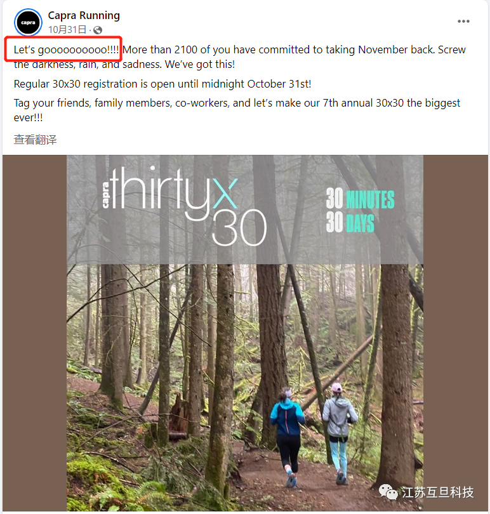Click the teal X in thirtyx logo
Image resolution: width=490 pixels, height=514 pixels.
click(225, 194)
